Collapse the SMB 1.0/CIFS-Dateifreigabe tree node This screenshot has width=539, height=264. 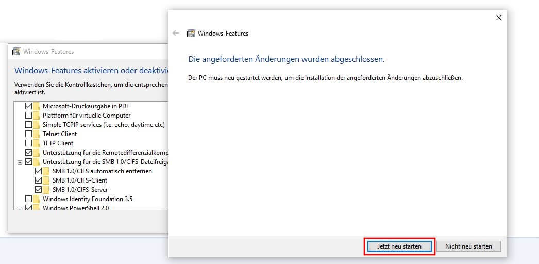(20, 162)
